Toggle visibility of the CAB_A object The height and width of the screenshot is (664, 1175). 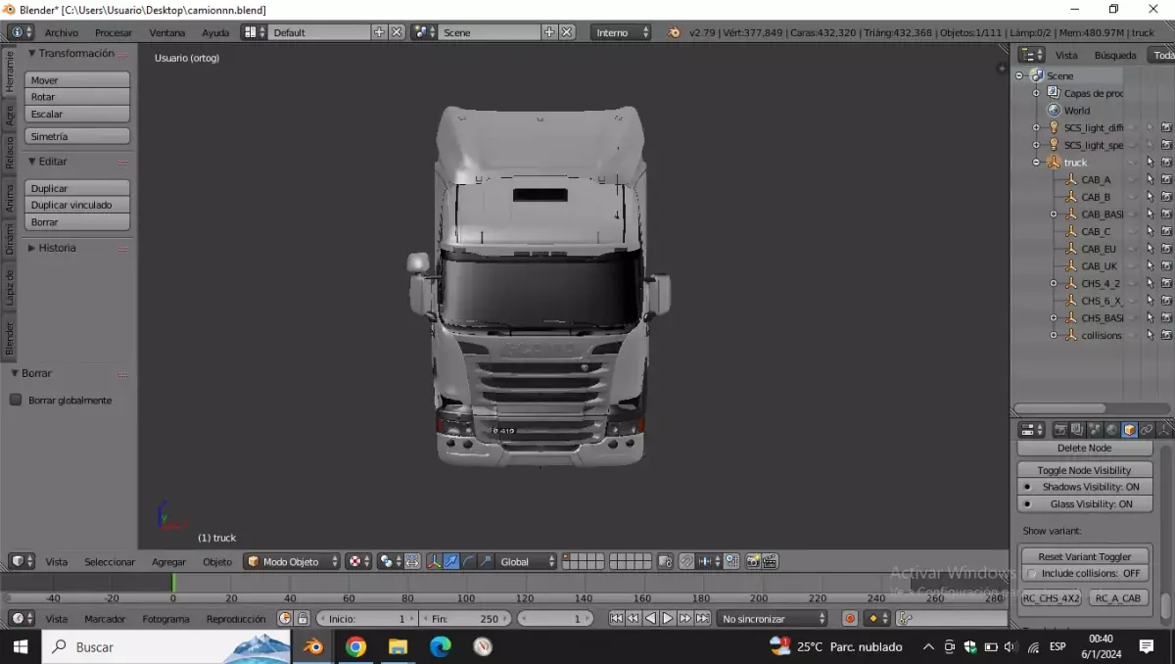click(1132, 179)
